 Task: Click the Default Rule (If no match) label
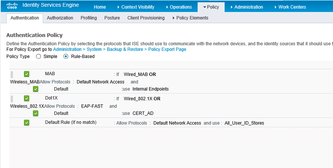point(71,122)
